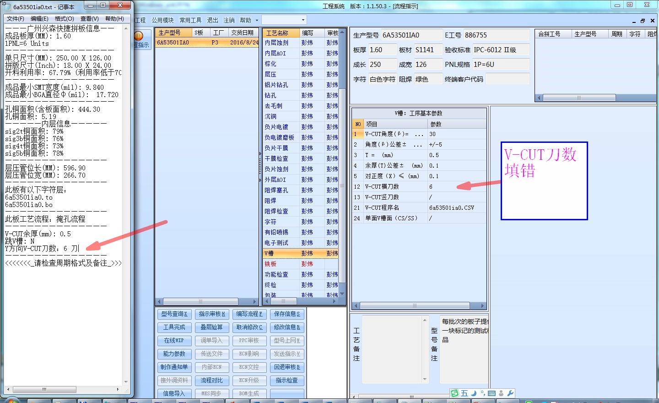Screen dimensions: 659x403
Task: Click the ... button for V-CUT角度(β)= row
Action: [419, 134]
